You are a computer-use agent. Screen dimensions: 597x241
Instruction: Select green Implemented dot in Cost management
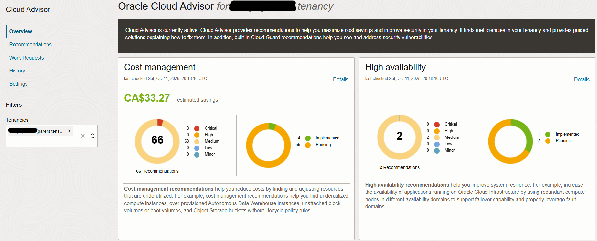[308, 138]
